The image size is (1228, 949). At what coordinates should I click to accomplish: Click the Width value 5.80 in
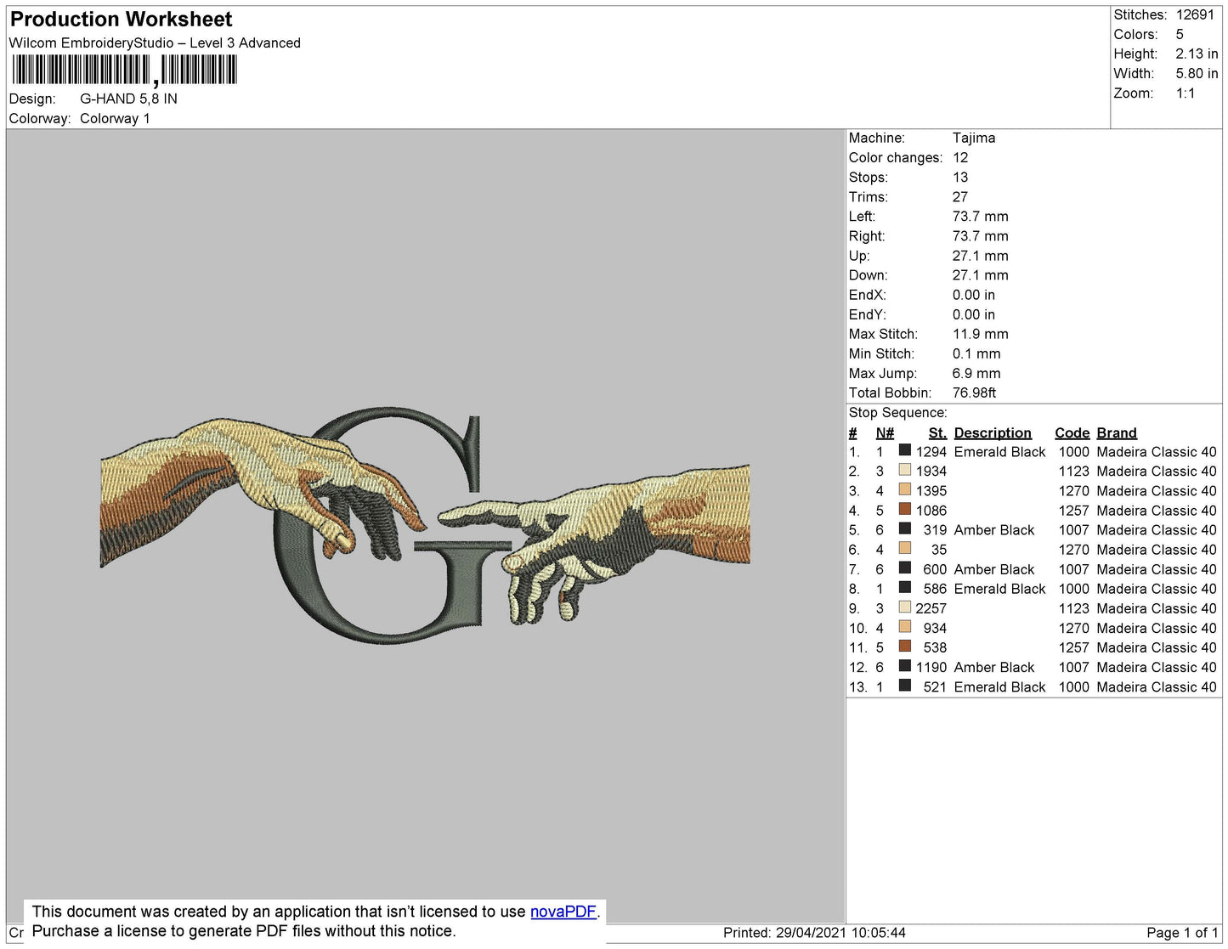pyautogui.click(x=1197, y=74)
